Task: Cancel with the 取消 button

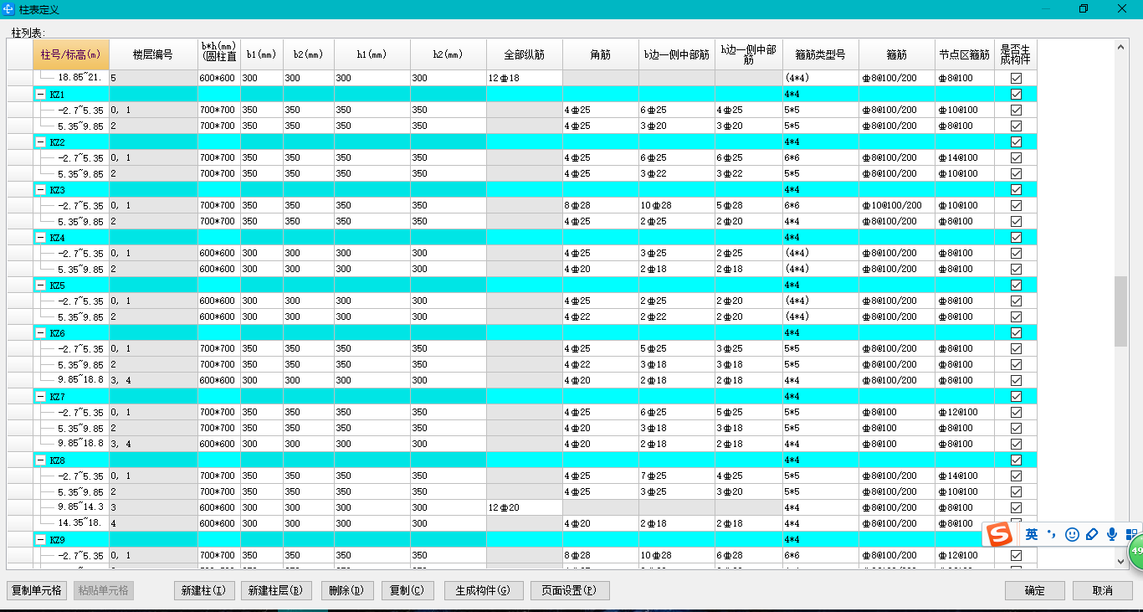Action: [x=1103, y=590]
